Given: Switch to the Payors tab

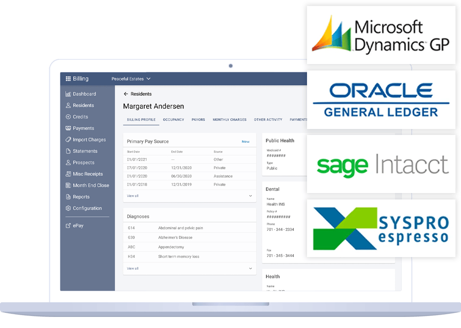Looking at the screenshot, I should click(x=198, y=120).
